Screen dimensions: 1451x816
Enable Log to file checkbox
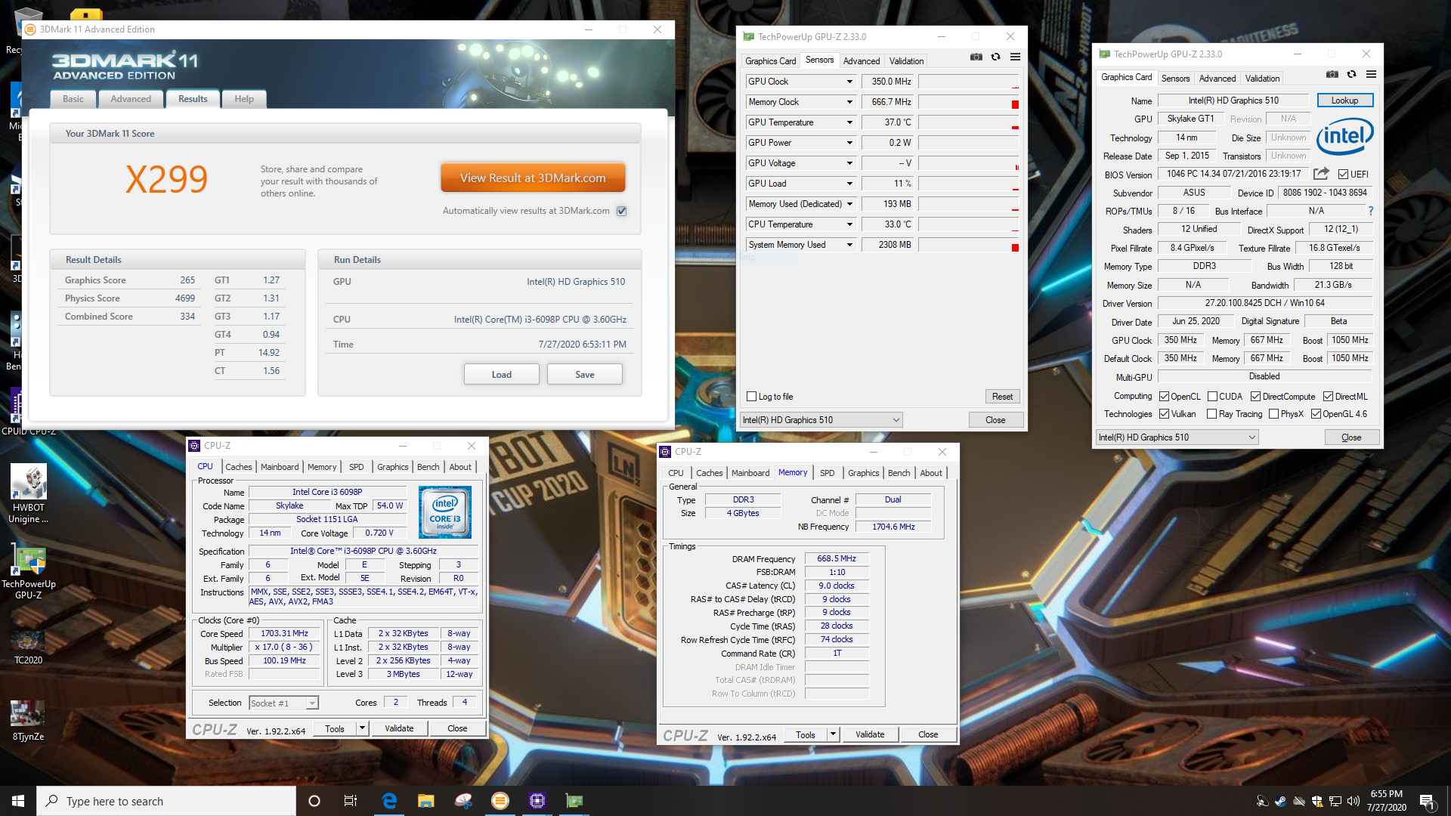coord(751,397)
